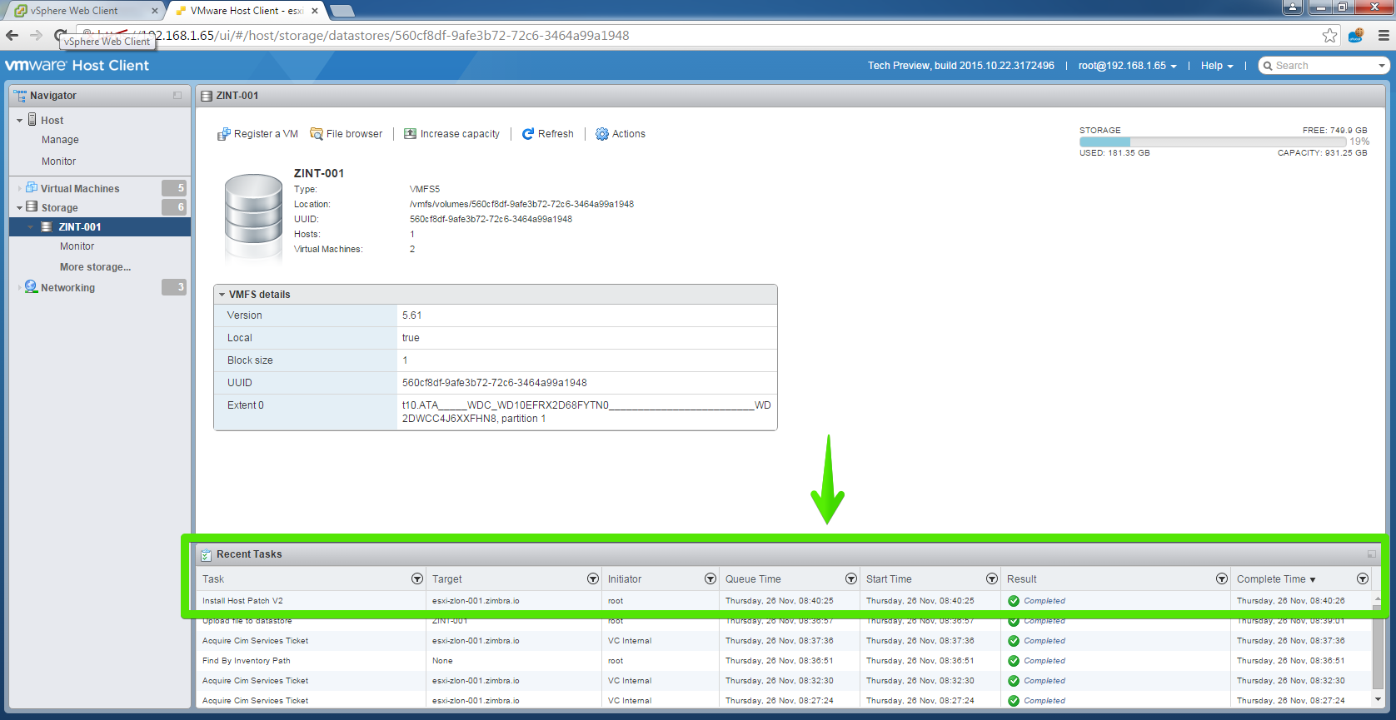Click the Register a VM icon

223,134
